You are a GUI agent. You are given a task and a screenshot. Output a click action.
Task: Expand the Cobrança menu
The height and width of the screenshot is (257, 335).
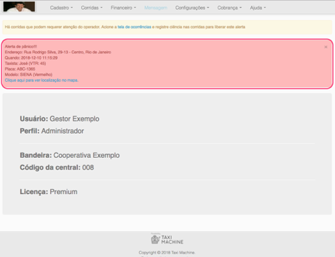click(x=229, y=8)
